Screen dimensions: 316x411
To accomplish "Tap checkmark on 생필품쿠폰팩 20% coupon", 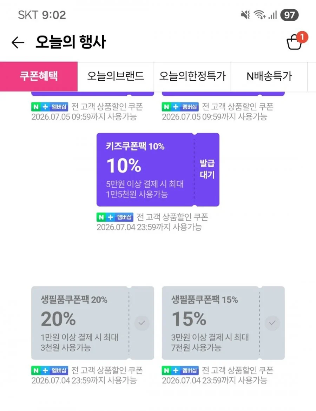I will (x=142, y=323).
